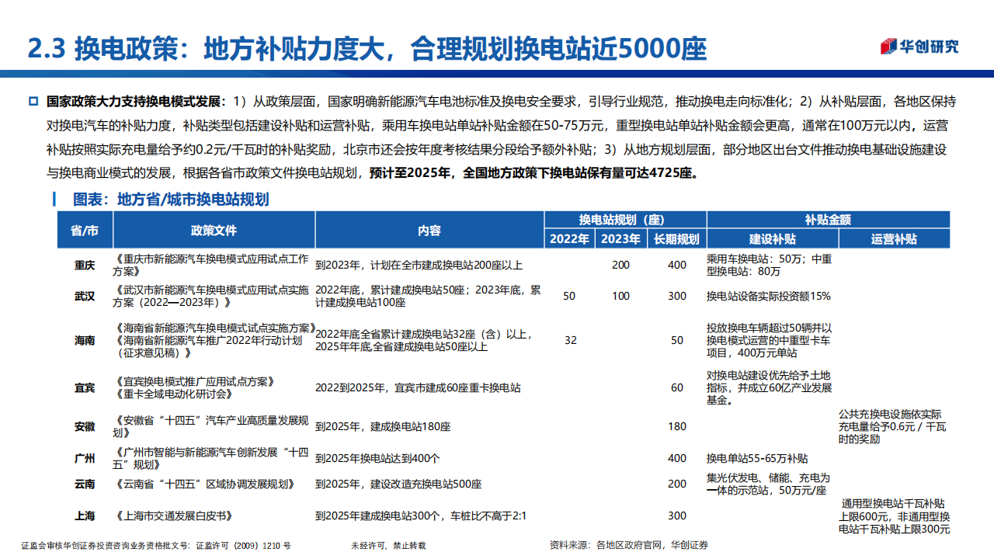Click the square bullet before 国家政策大力支持
This screenshot has height=559, width=994.
(33, 102)
